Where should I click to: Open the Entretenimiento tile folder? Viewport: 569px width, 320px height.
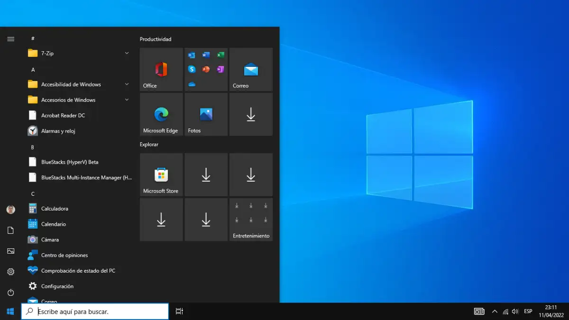[251, 219]
